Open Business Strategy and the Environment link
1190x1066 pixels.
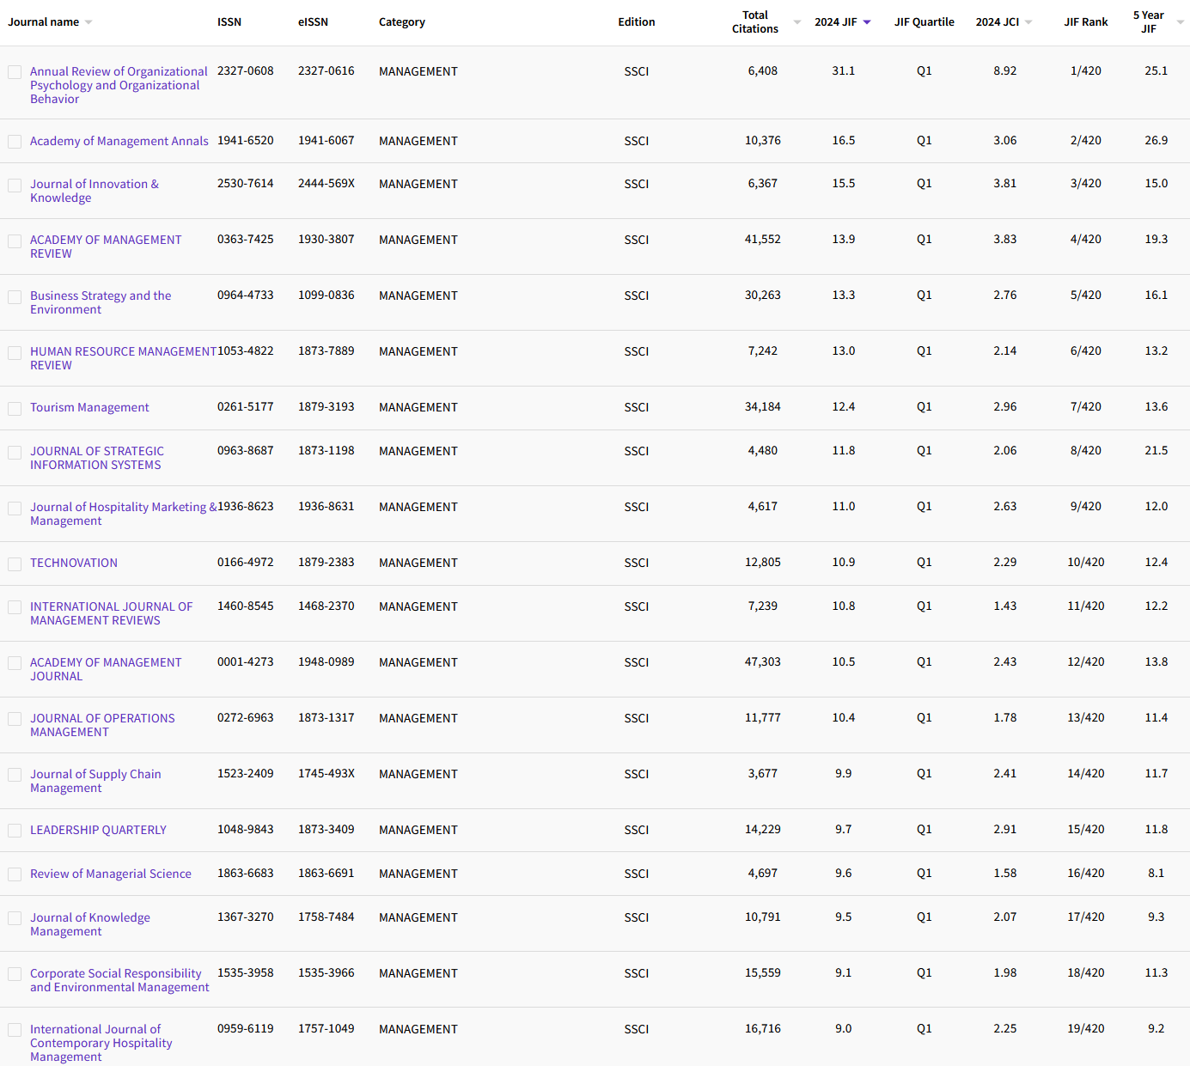101,302
